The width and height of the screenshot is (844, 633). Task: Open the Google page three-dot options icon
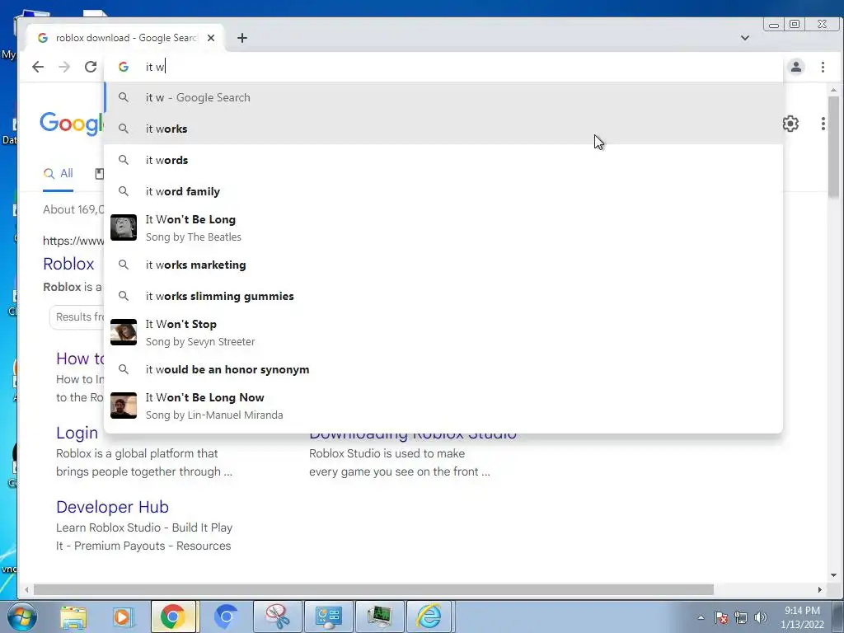coord(823,124)
